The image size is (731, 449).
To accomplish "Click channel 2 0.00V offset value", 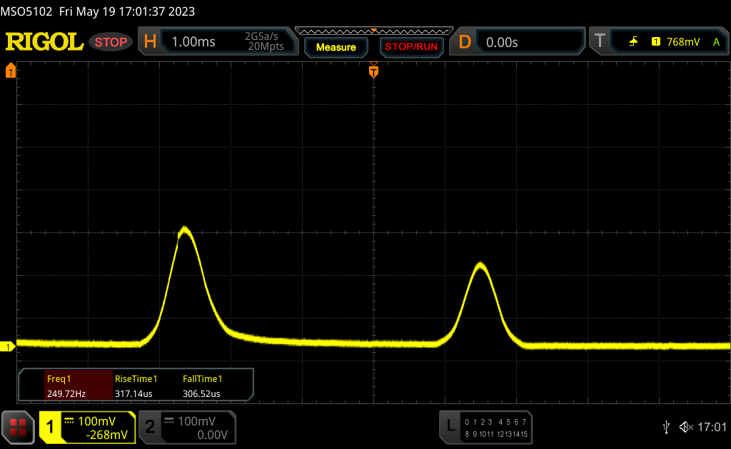I will [x=212, y=435].
